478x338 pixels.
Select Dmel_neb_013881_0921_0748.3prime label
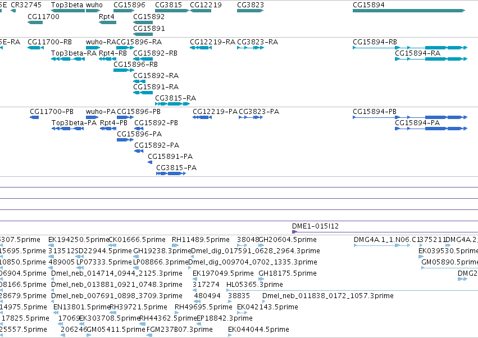[x=117, y=284]
